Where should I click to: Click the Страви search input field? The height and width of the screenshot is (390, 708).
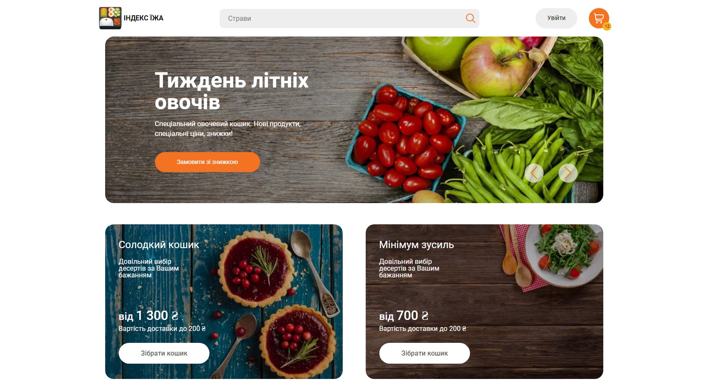[x=349, y=18]
